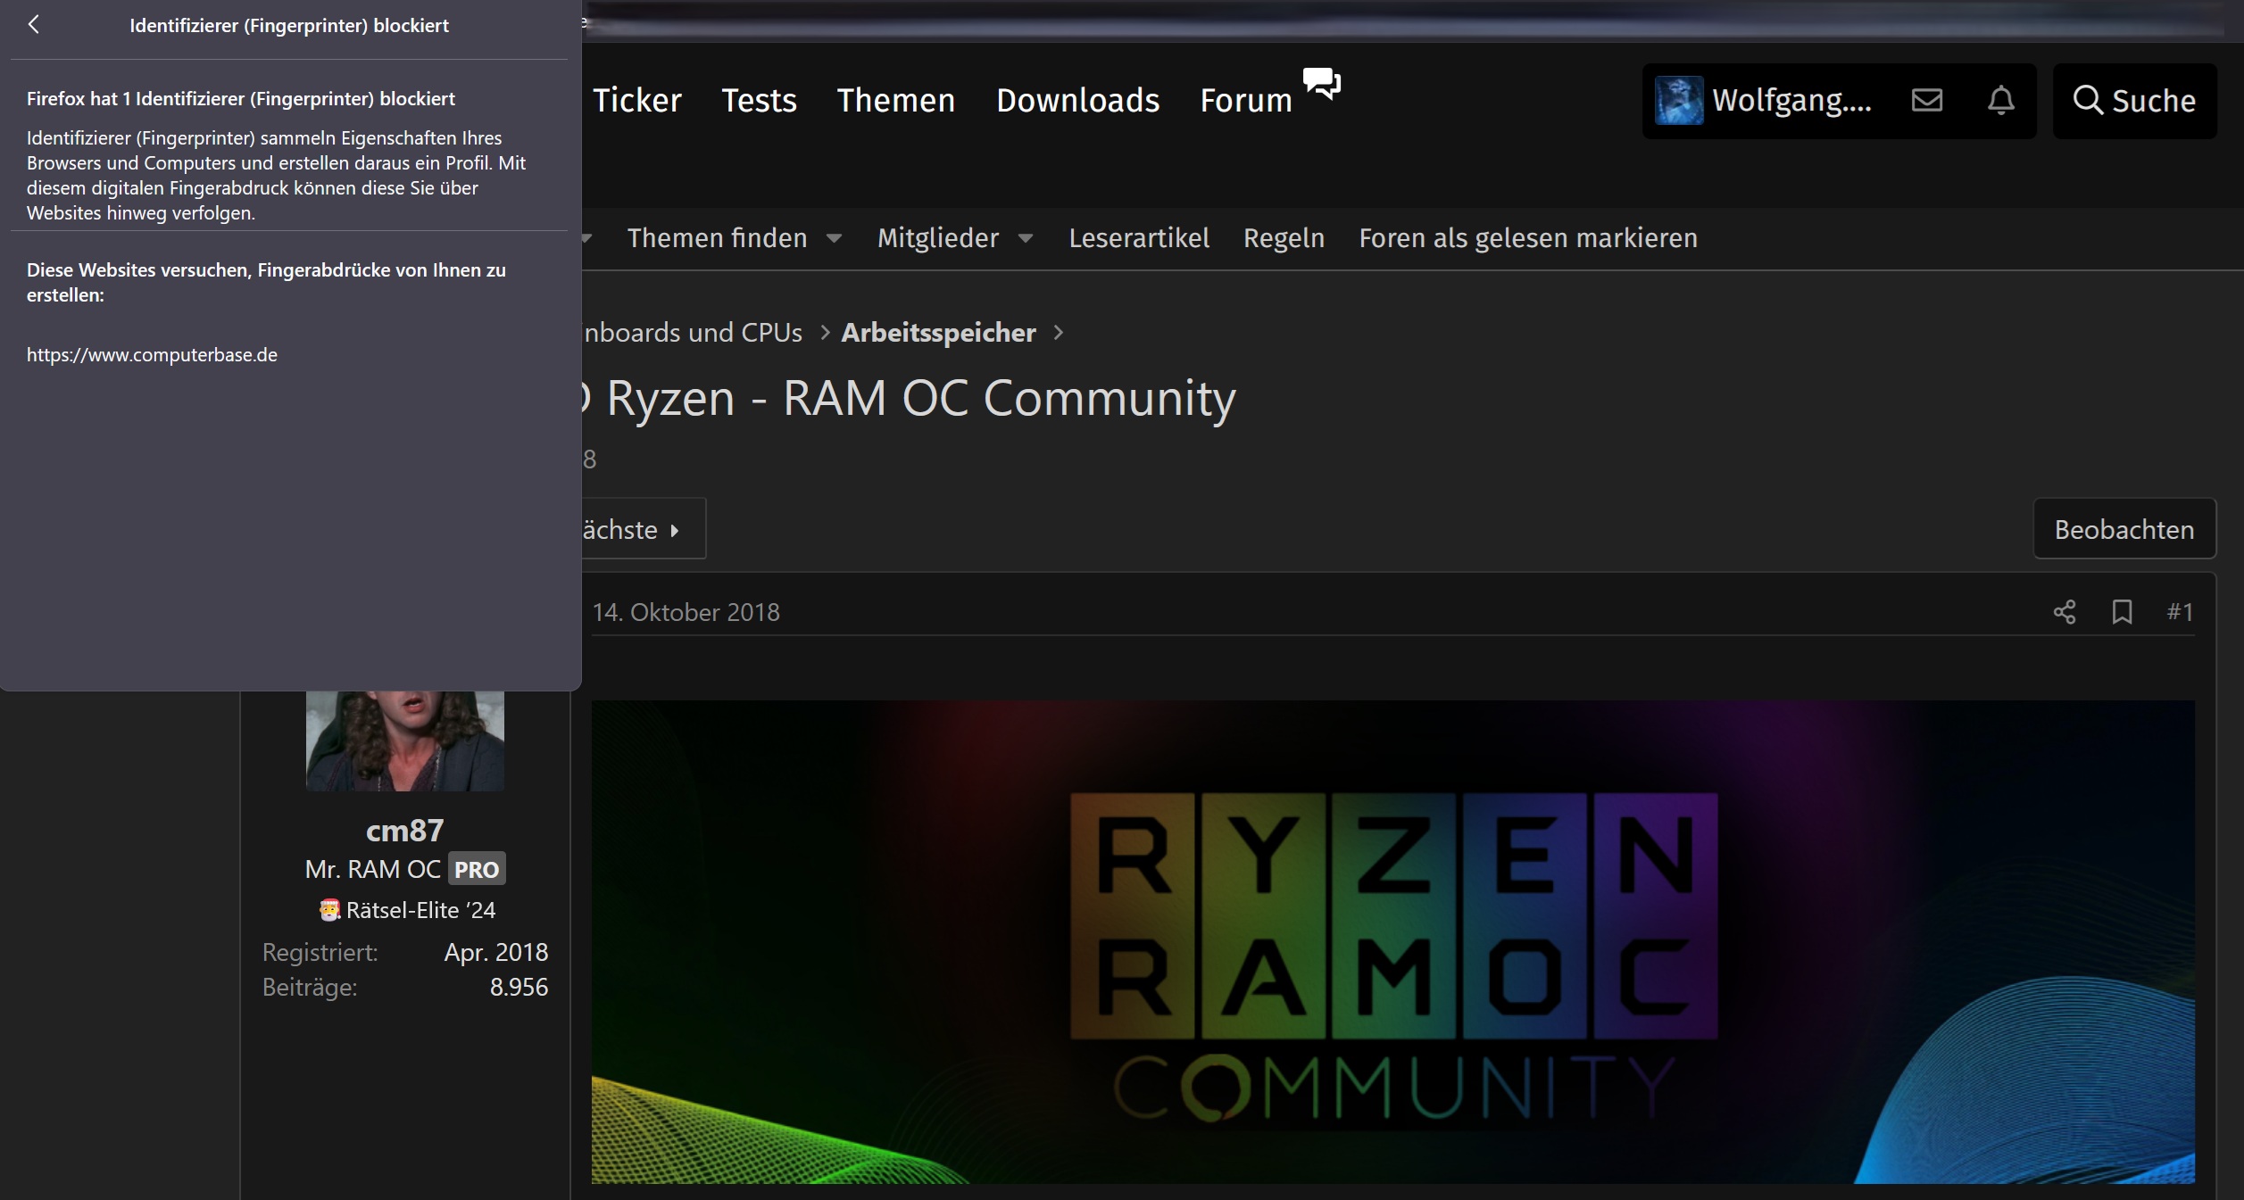Click Rätsel-Elite '24 badge text
This screenshot has height=1200, width=2244.
tap(420, 910)
